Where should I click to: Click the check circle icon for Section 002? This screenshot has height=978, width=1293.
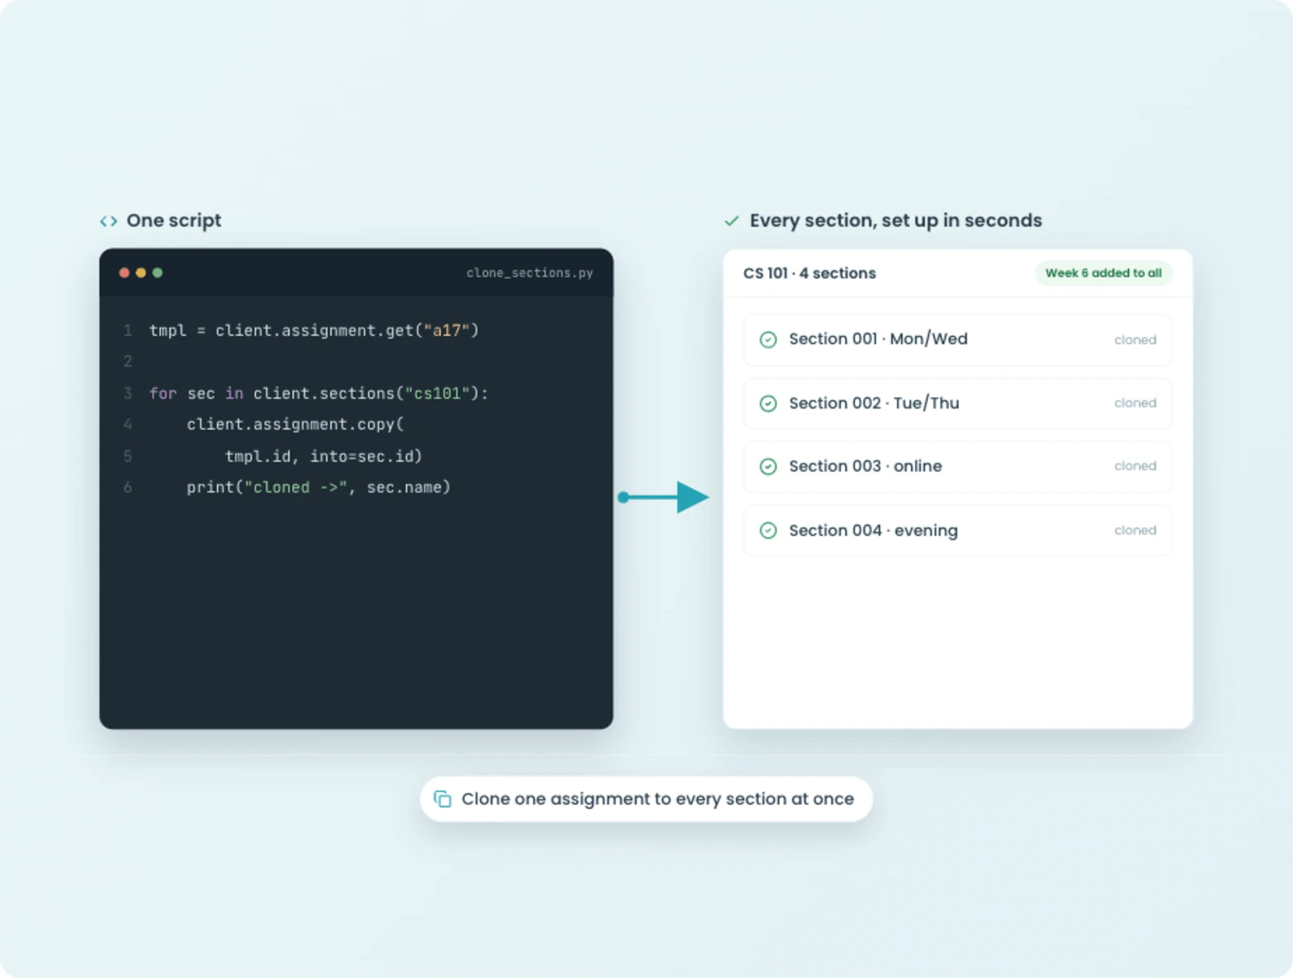click(x=768, y=404)
